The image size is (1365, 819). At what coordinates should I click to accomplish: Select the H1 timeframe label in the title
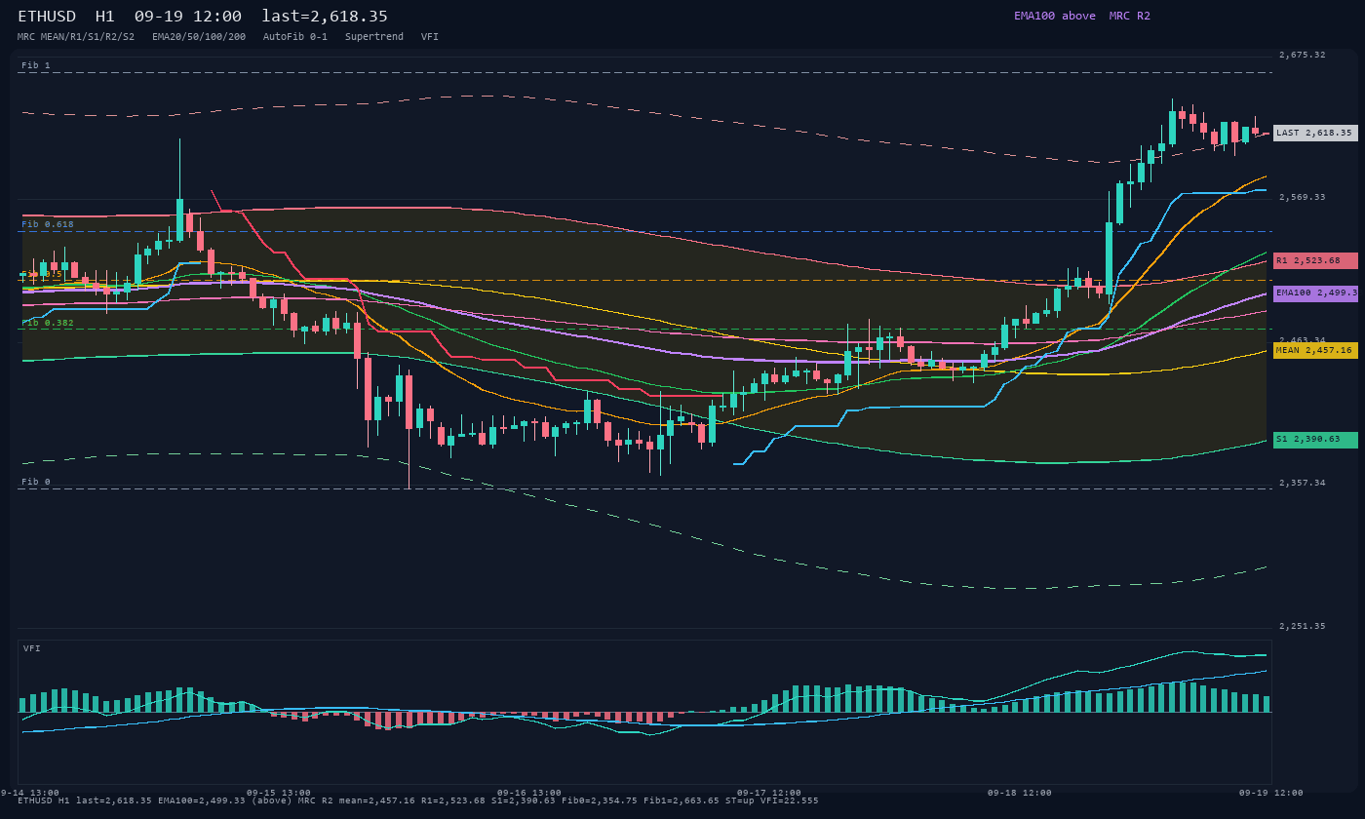pos(105,17)
